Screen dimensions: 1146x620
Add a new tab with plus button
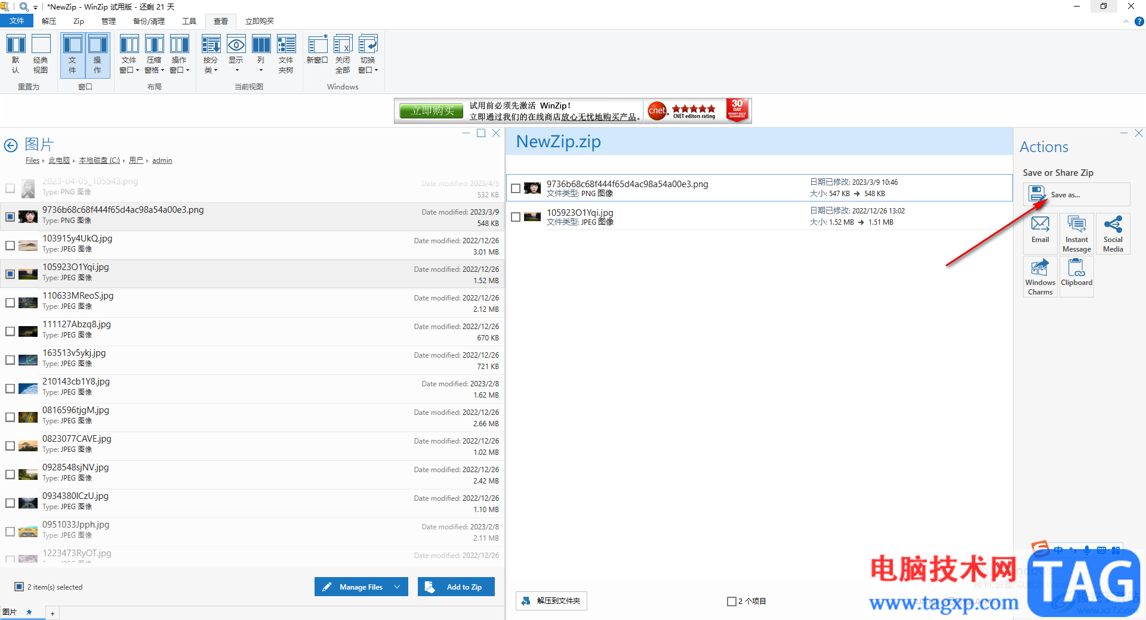click(53, 613)
